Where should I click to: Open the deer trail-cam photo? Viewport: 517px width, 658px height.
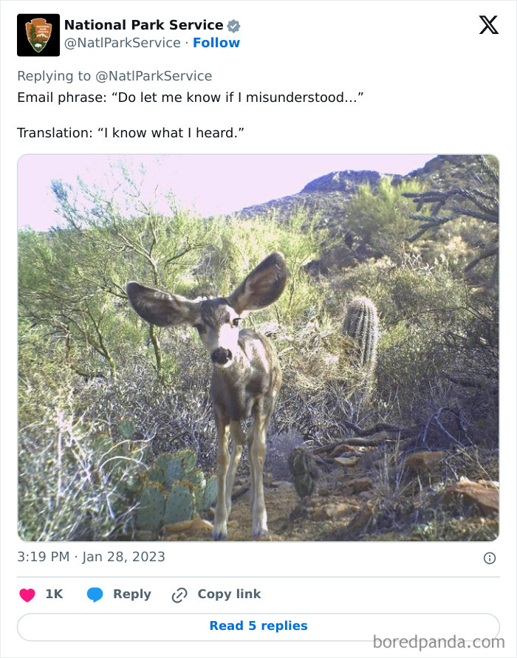[258, 347]
